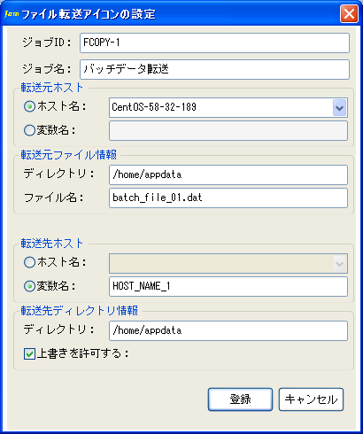Open the source host CentOS-58-32-189 dropdown arrow

(x=339, y=108)
